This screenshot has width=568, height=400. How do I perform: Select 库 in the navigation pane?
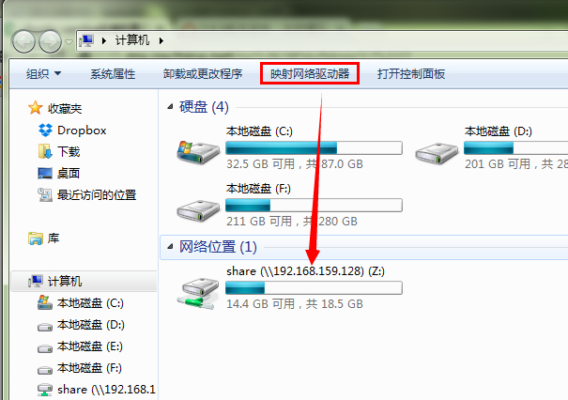[x=44, y=238]
